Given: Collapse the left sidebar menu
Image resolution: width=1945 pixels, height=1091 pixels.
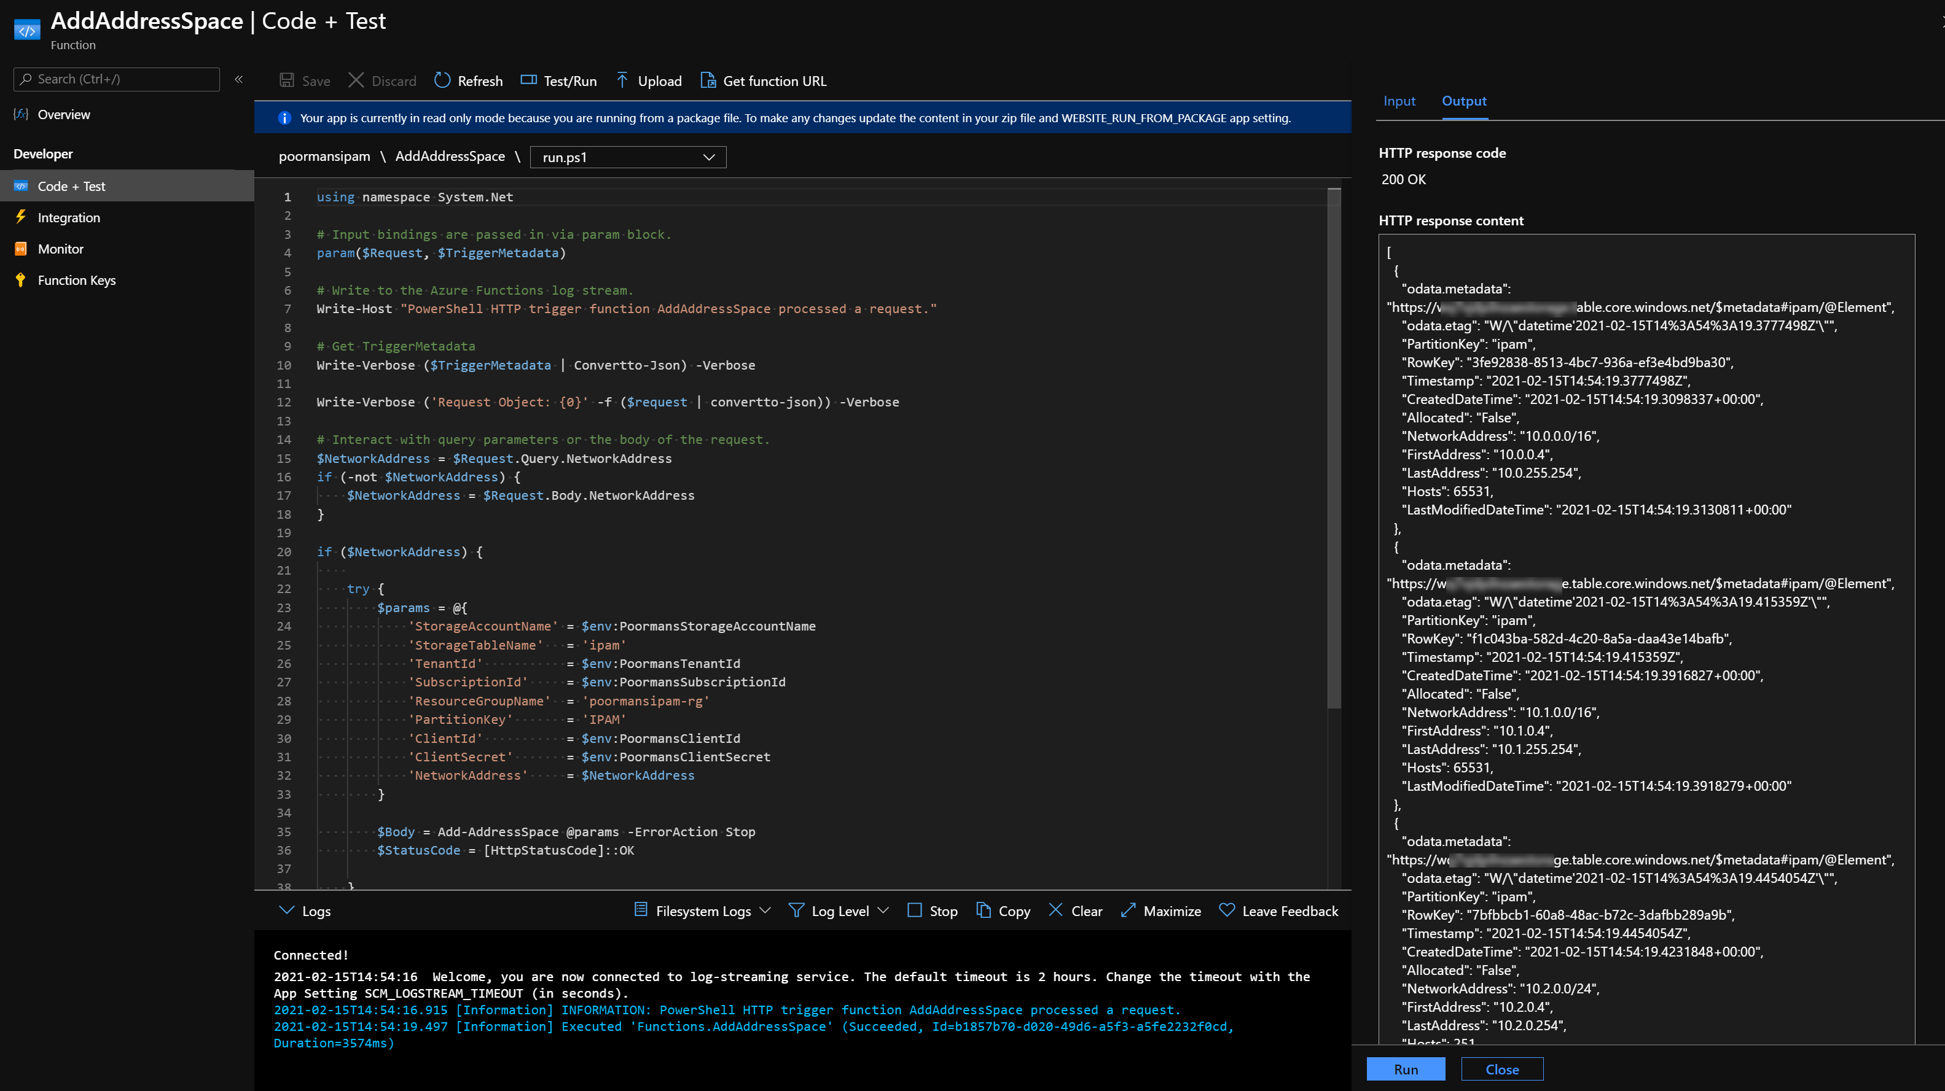Looking at the screenshot, I should click(x=238, y=79).
